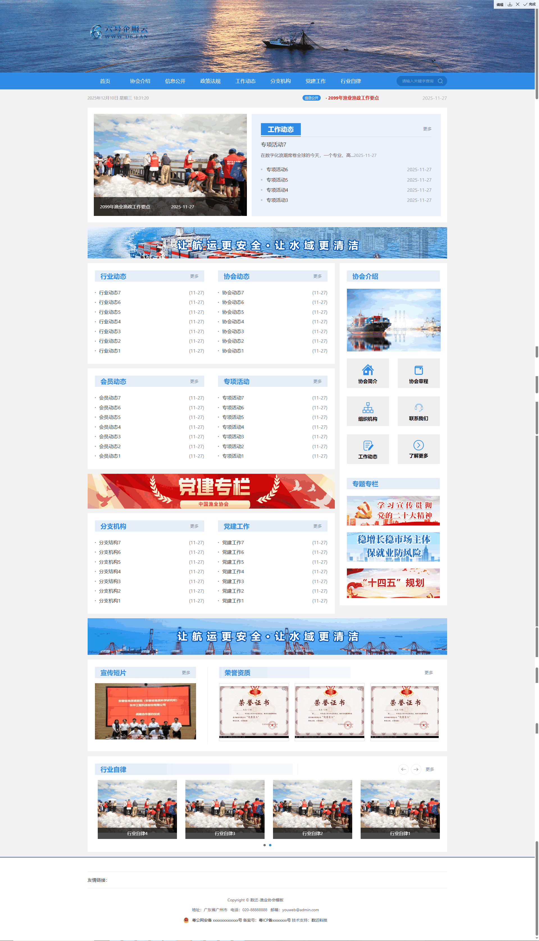Go to previous 行业自律 carousel slide arrow
Viewport: 539px width, 941px height.
403,770
